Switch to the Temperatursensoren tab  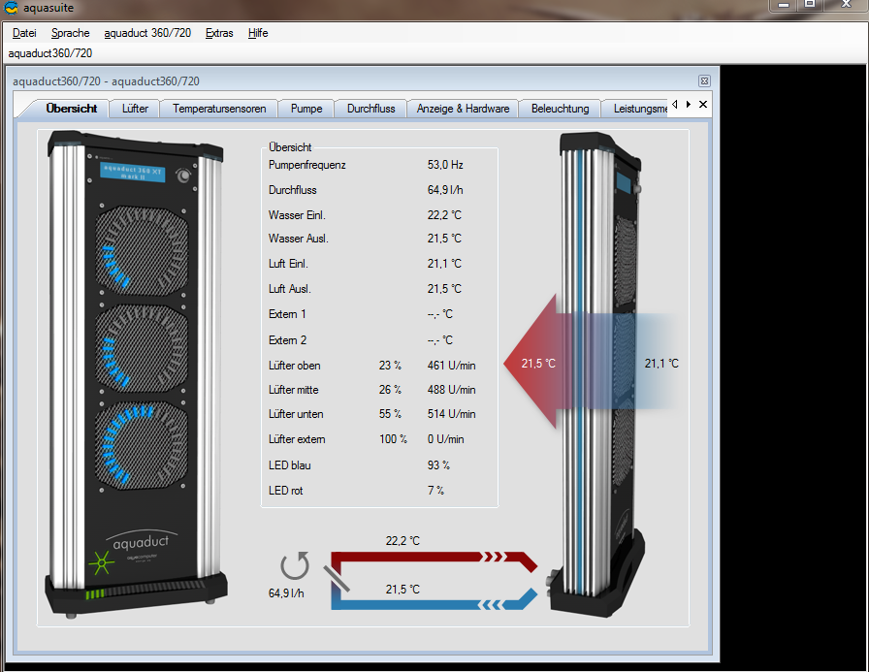(x=219, y=109)
